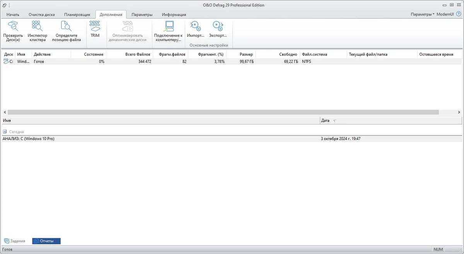Viewport: 464px width, 254px height.
Task: Sort by the Диск column header
Action: pyautogui.click(x=9, y=55)
